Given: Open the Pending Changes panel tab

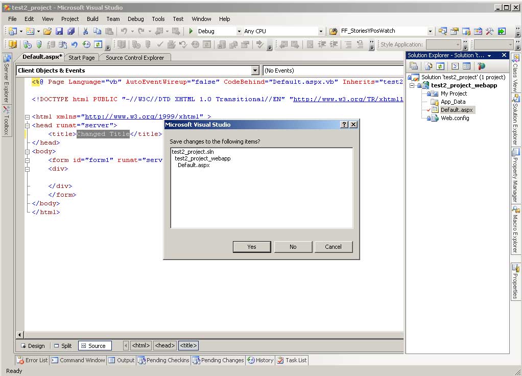Looking at the screenshot, I should point(219,360).
